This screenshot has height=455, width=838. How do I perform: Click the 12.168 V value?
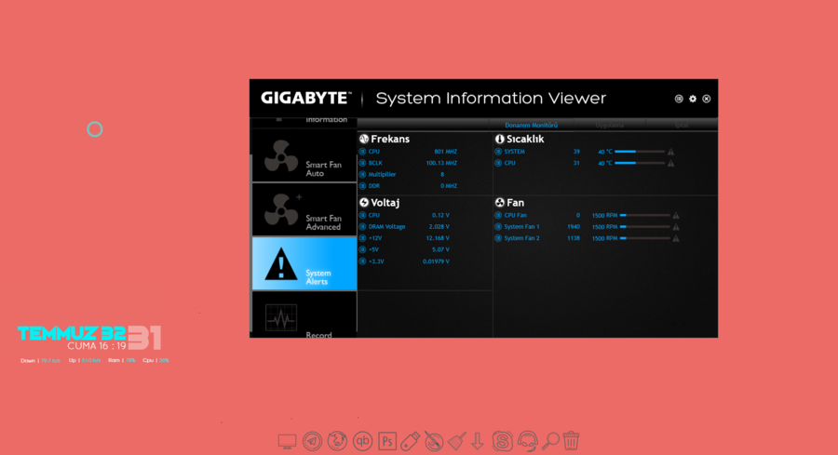point(438,238)
